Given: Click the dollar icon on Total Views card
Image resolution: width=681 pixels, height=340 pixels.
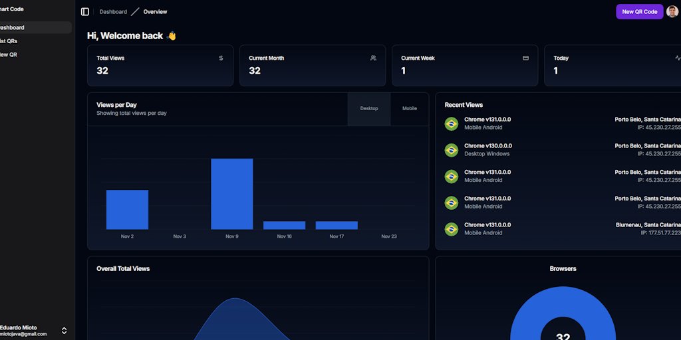Looking at the screenshot, I should [221, 58].
